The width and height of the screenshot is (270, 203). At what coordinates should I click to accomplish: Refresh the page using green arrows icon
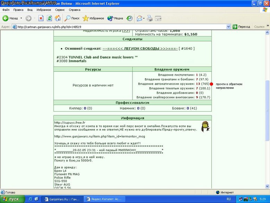tap(49, 18)
